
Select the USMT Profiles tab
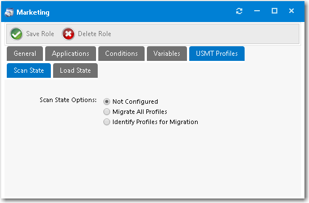(x=217, y=54)
